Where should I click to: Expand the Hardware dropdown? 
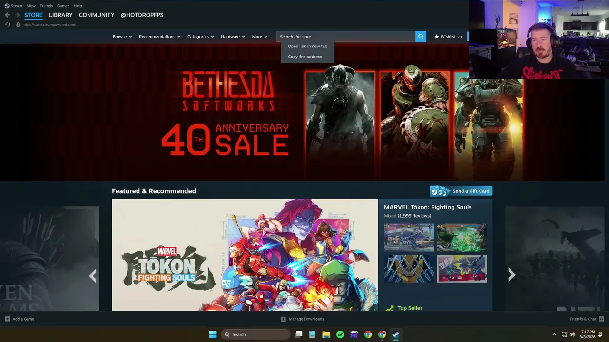[x=233, y=37]
